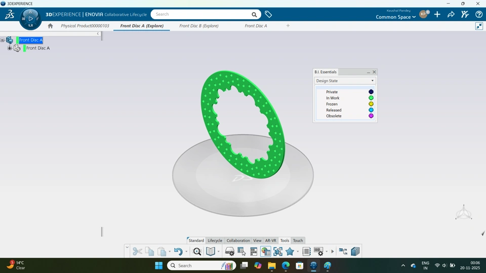This screenshot has width=486, height=273.
Task: Open the collaboration tools icon
Action: [x=465, y=14]
